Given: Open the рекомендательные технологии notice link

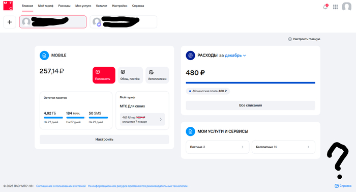Looking at the screenshot, I should tap(138, 186).
